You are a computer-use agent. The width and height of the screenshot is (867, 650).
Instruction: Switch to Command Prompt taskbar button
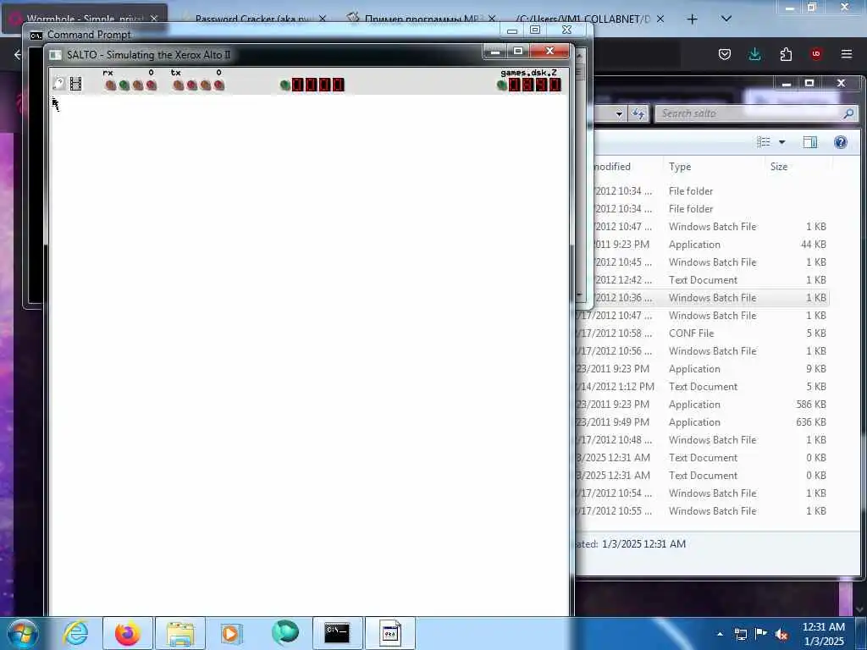(x=337, y=633)
